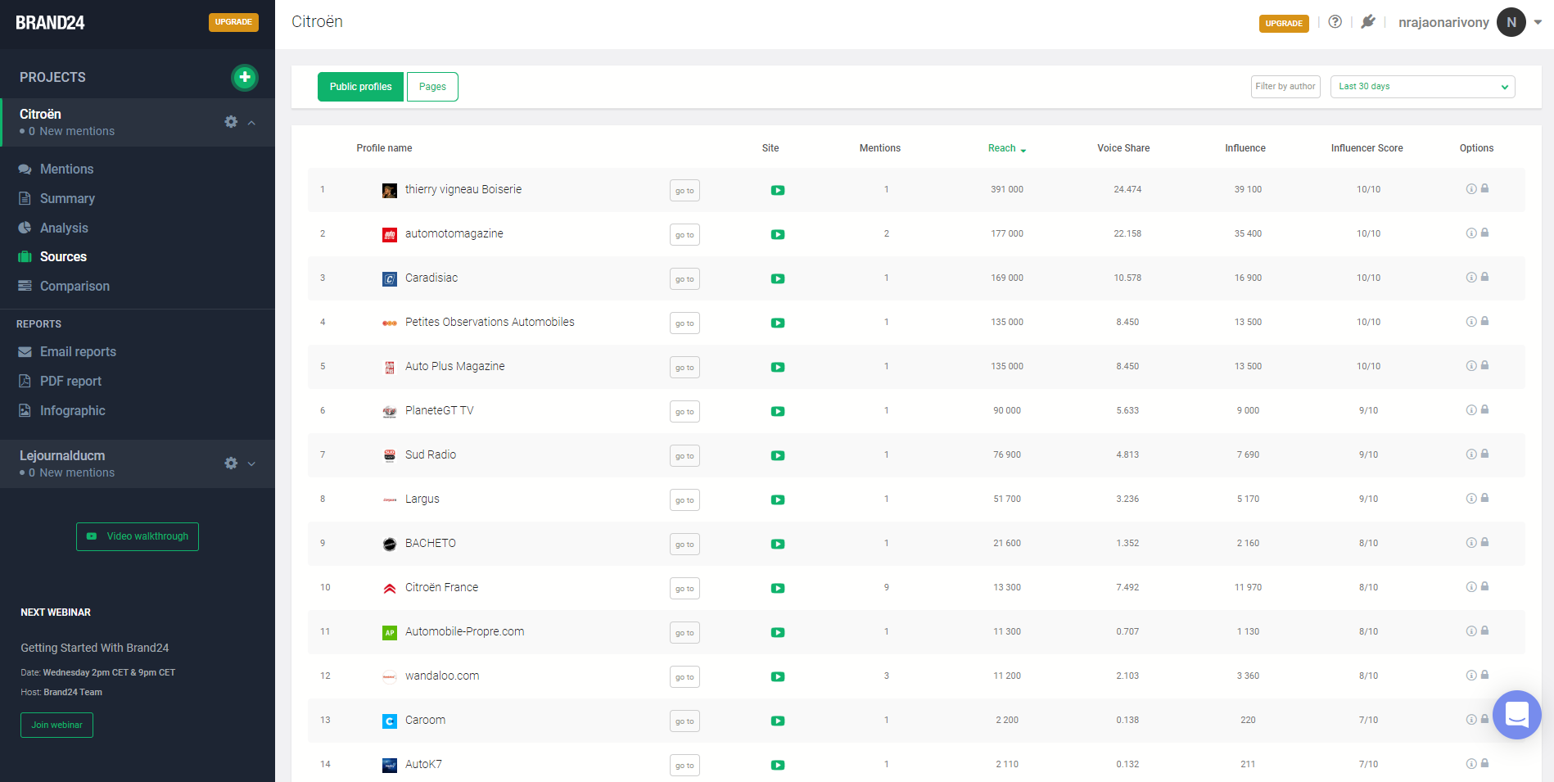Expand the account dropdown arrow

click(x=1538, y=23)
